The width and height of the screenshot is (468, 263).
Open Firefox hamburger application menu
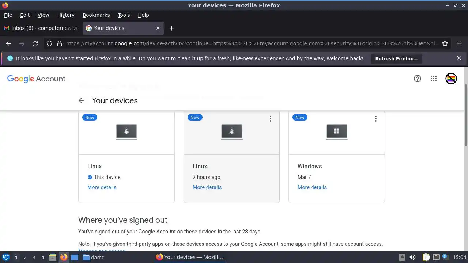459,43
